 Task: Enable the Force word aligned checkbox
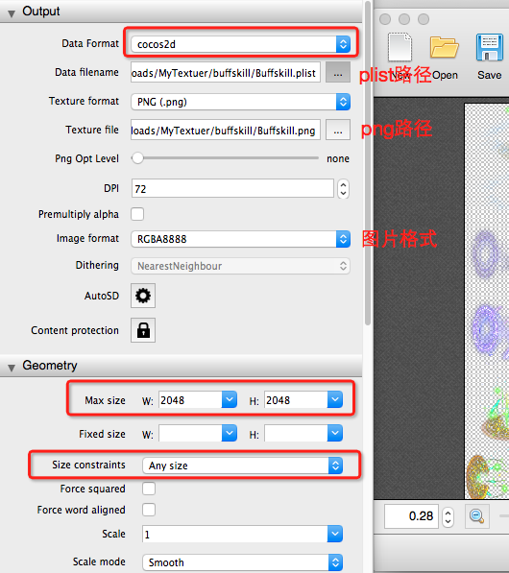pyautogui.click(x=149, y=510)
